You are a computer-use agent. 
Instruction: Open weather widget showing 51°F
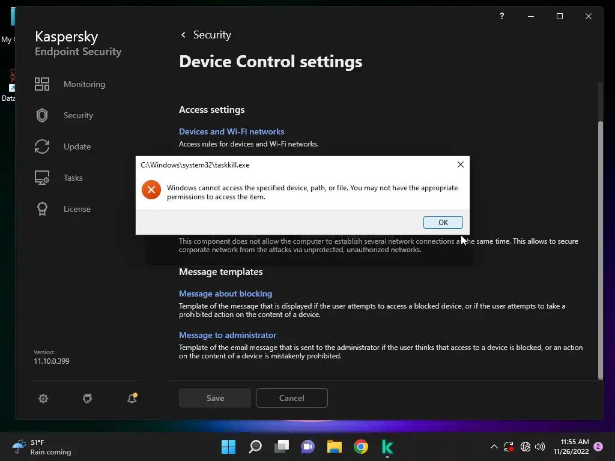(41, 447)
